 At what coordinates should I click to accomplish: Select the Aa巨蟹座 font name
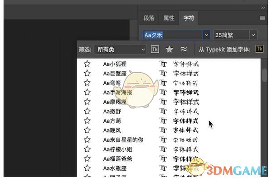pos(115,74)
